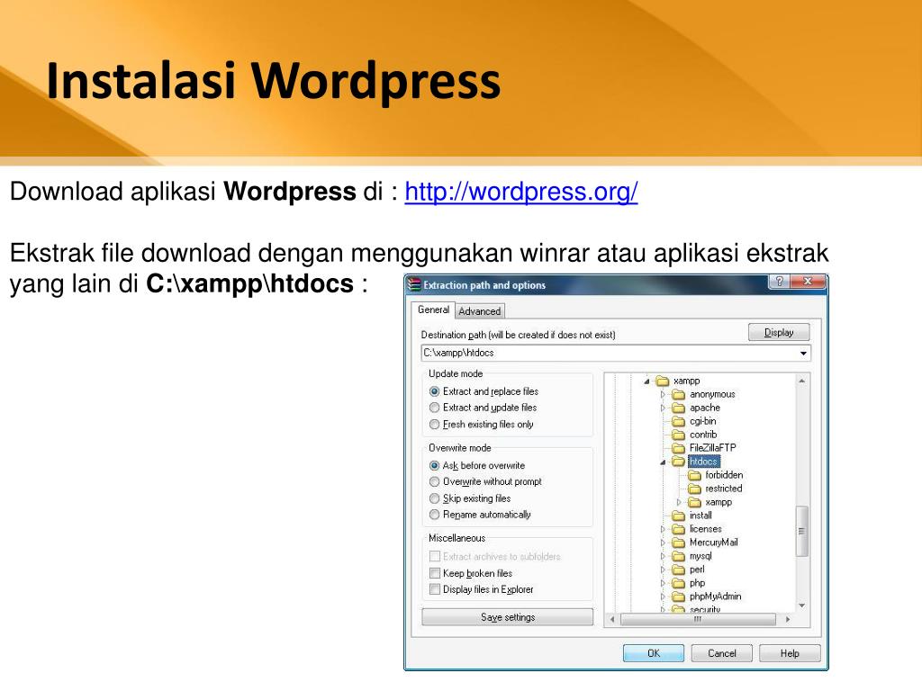Expand the mysql folder node
Viewport: 922px width, 691px height.
(663, 556)
